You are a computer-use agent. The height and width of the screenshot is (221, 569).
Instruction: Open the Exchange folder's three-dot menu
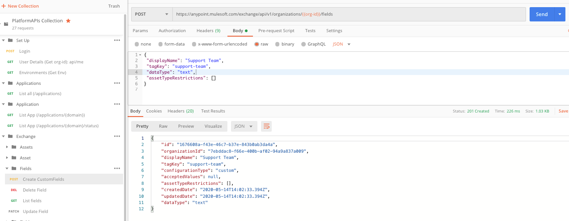(x=117, y=136)
